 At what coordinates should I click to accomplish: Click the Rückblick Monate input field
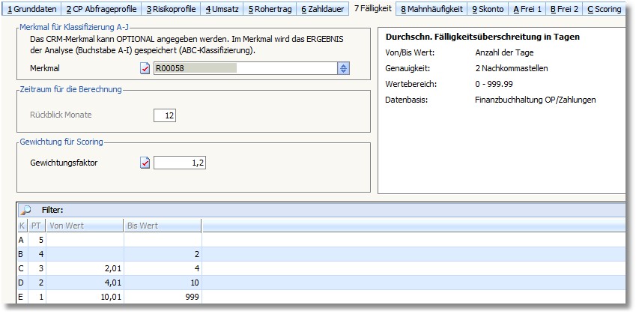click(x=164, y=115)
